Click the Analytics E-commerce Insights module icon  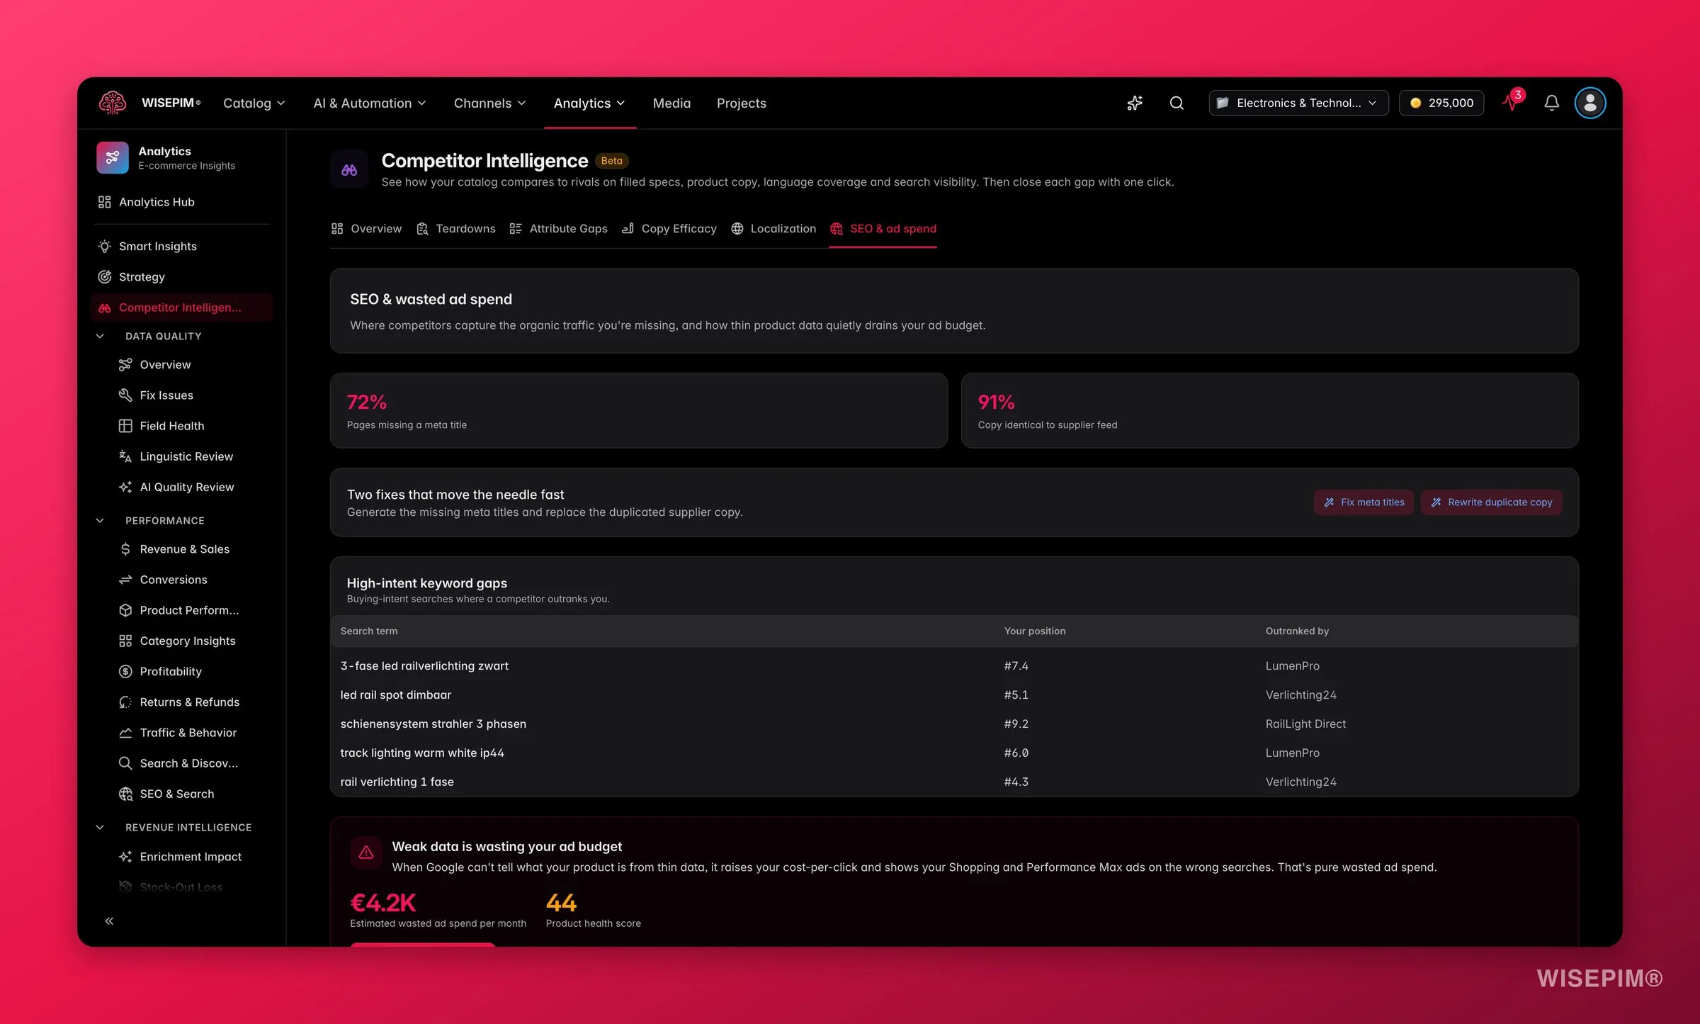[113, 157]
